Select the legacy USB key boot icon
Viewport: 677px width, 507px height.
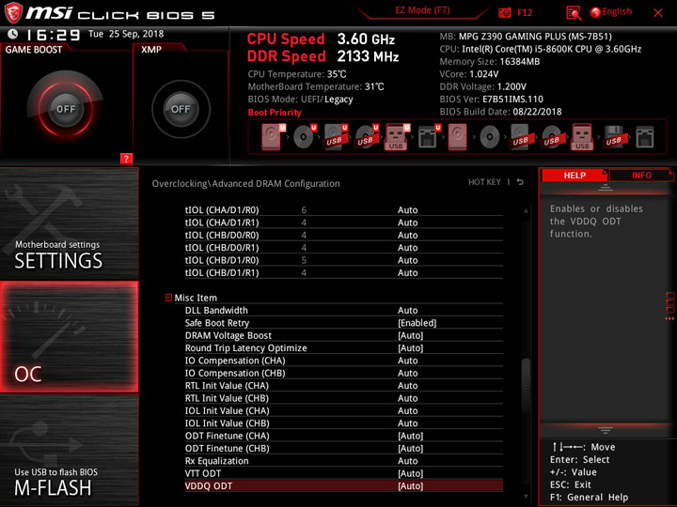582,137
